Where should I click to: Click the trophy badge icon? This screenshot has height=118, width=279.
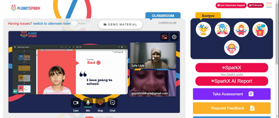(x=203, y=30)
